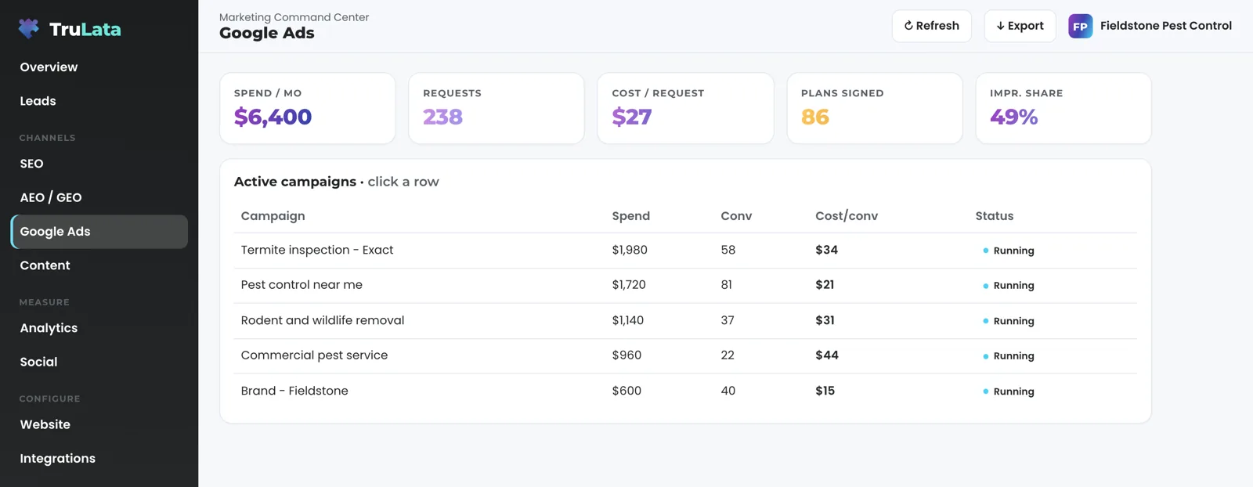Click the Spend column header
1253x487 pixels.
tap(631, 216)
